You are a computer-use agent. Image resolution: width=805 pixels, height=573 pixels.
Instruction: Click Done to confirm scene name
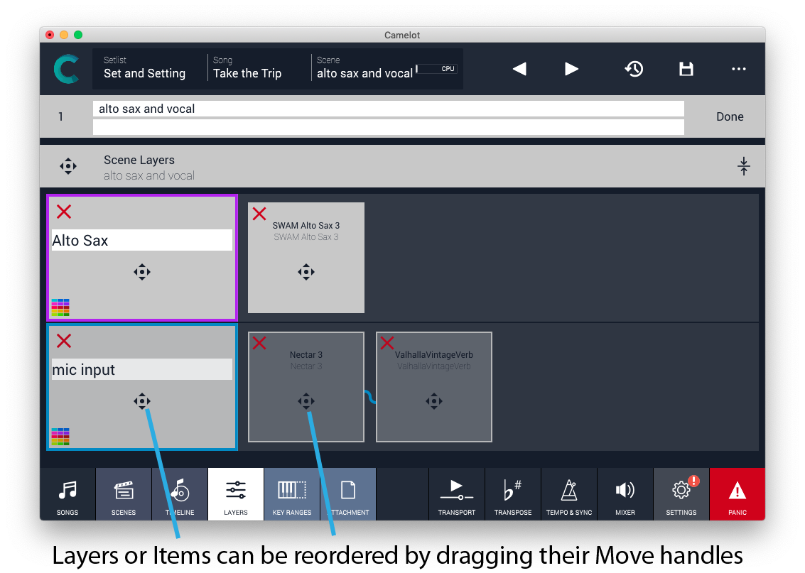point(730,116)
